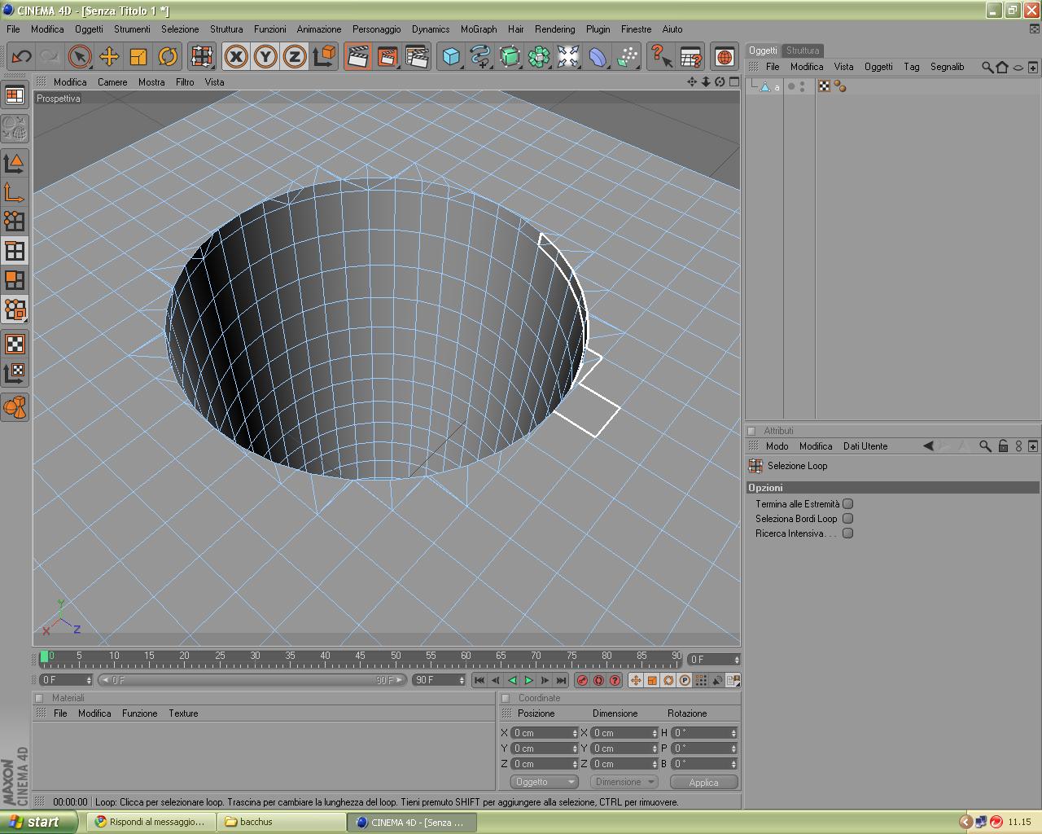Click the Windows start button
This screenshot has height=834, width=1042.
[x=39, y=822]
